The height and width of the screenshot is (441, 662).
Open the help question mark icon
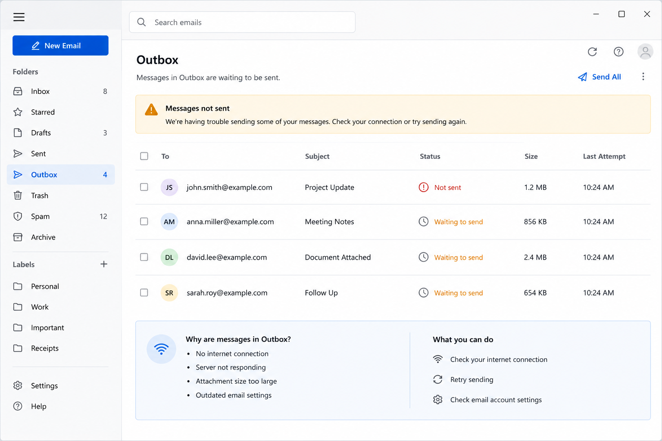coord(618,52)
